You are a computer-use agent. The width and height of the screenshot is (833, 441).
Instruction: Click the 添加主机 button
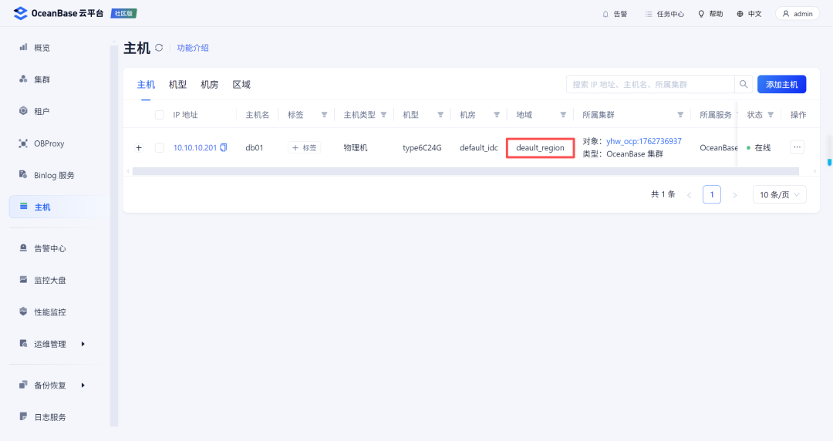pos(781,85)
